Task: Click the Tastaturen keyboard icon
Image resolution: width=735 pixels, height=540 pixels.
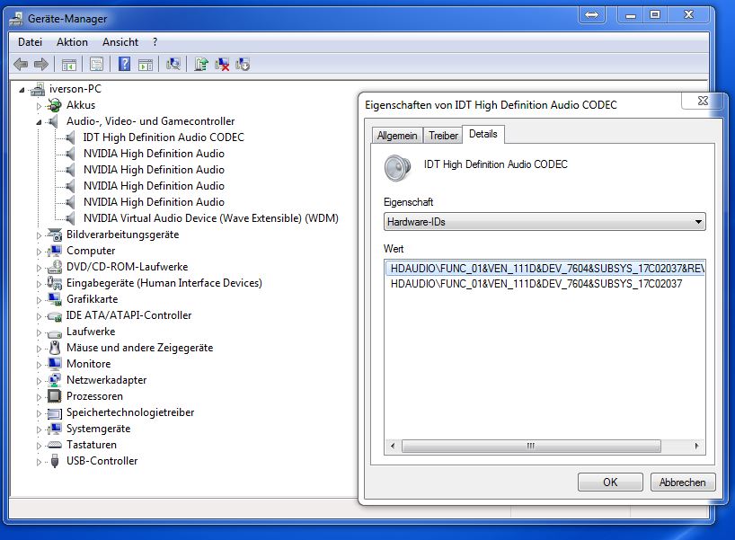Action: click(55, 445)
